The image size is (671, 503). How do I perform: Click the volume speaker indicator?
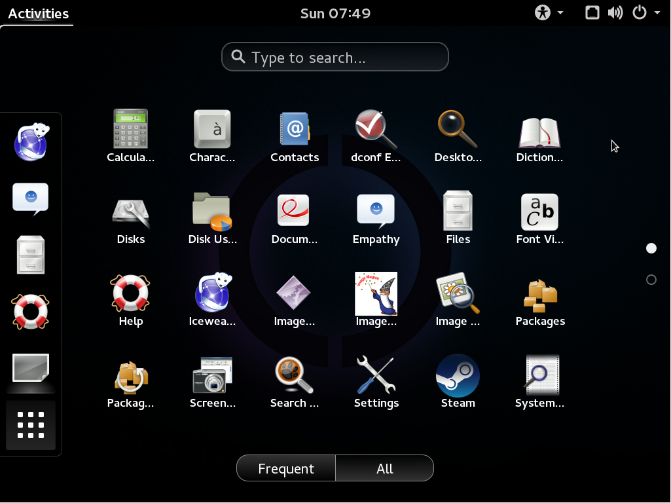point(615,13)
